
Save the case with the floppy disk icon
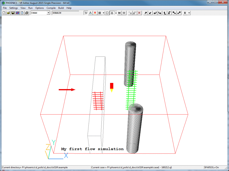click(x=13, y=13)
